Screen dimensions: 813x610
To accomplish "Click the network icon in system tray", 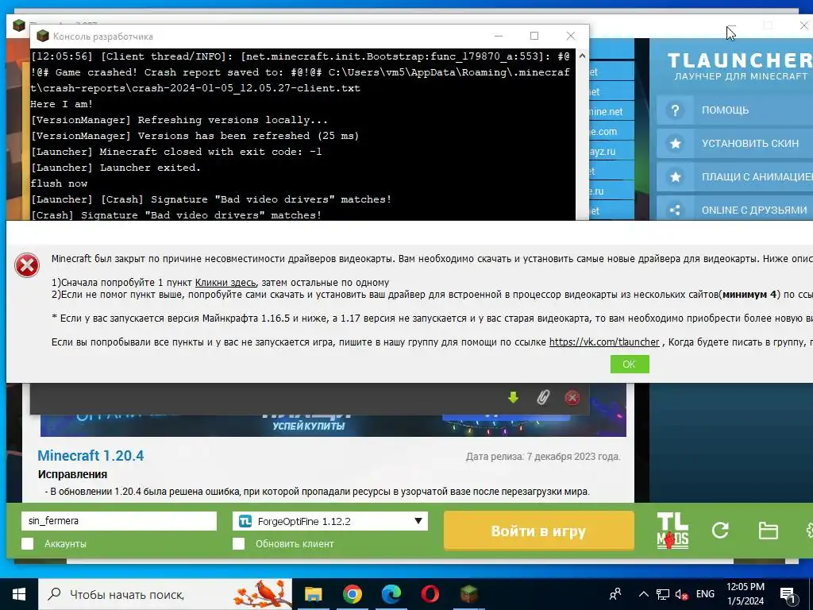I will (x=663, y=594).
